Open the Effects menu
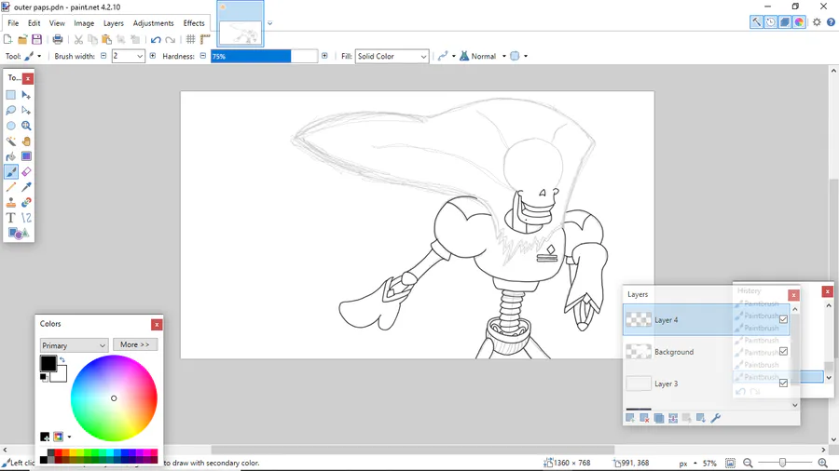 (x=194, y=23)
